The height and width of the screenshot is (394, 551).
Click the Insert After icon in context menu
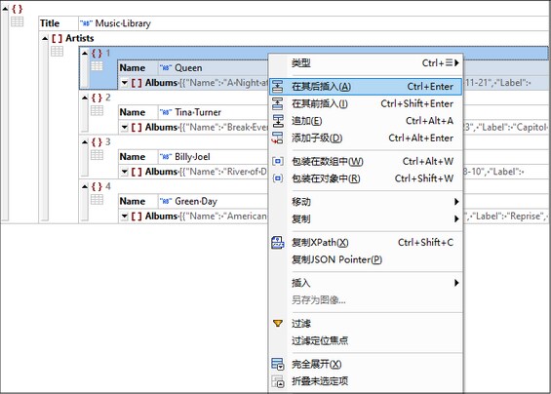point(277,87)
